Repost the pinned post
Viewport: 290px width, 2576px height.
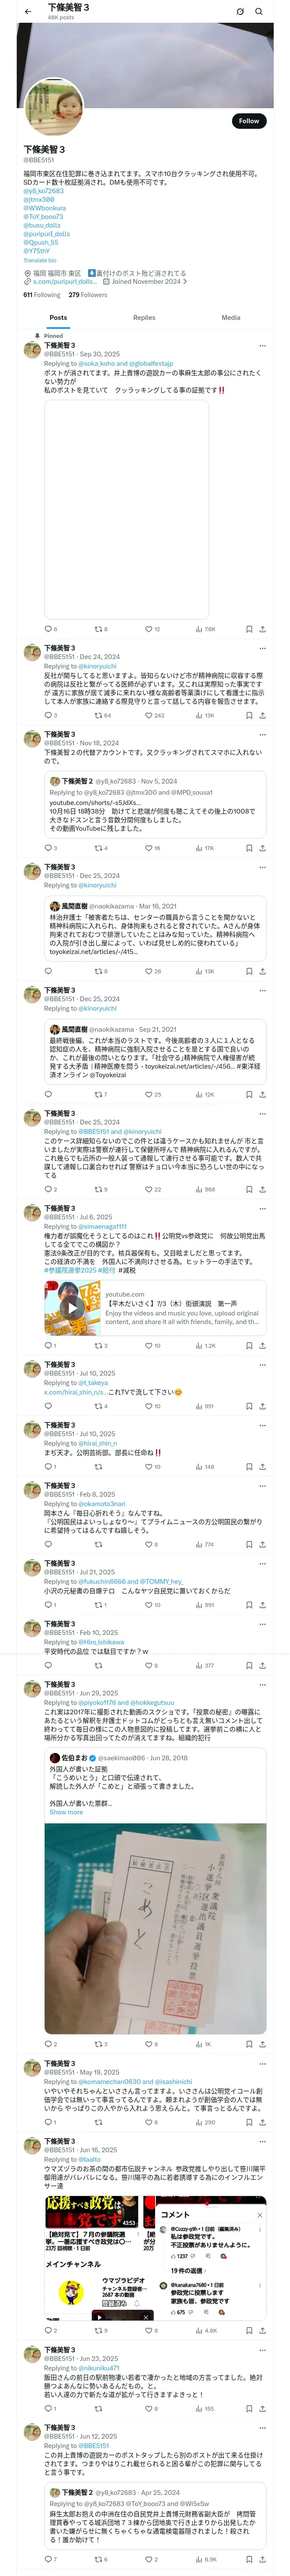(x=98, y=629)
